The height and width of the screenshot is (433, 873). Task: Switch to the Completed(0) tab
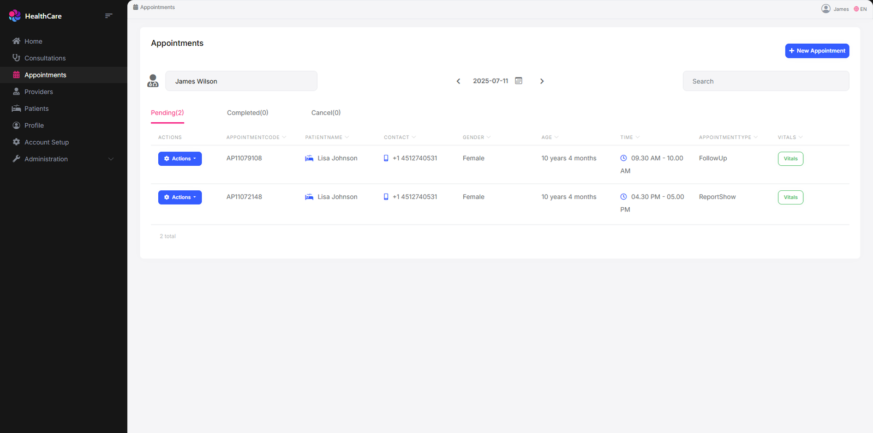247,113
